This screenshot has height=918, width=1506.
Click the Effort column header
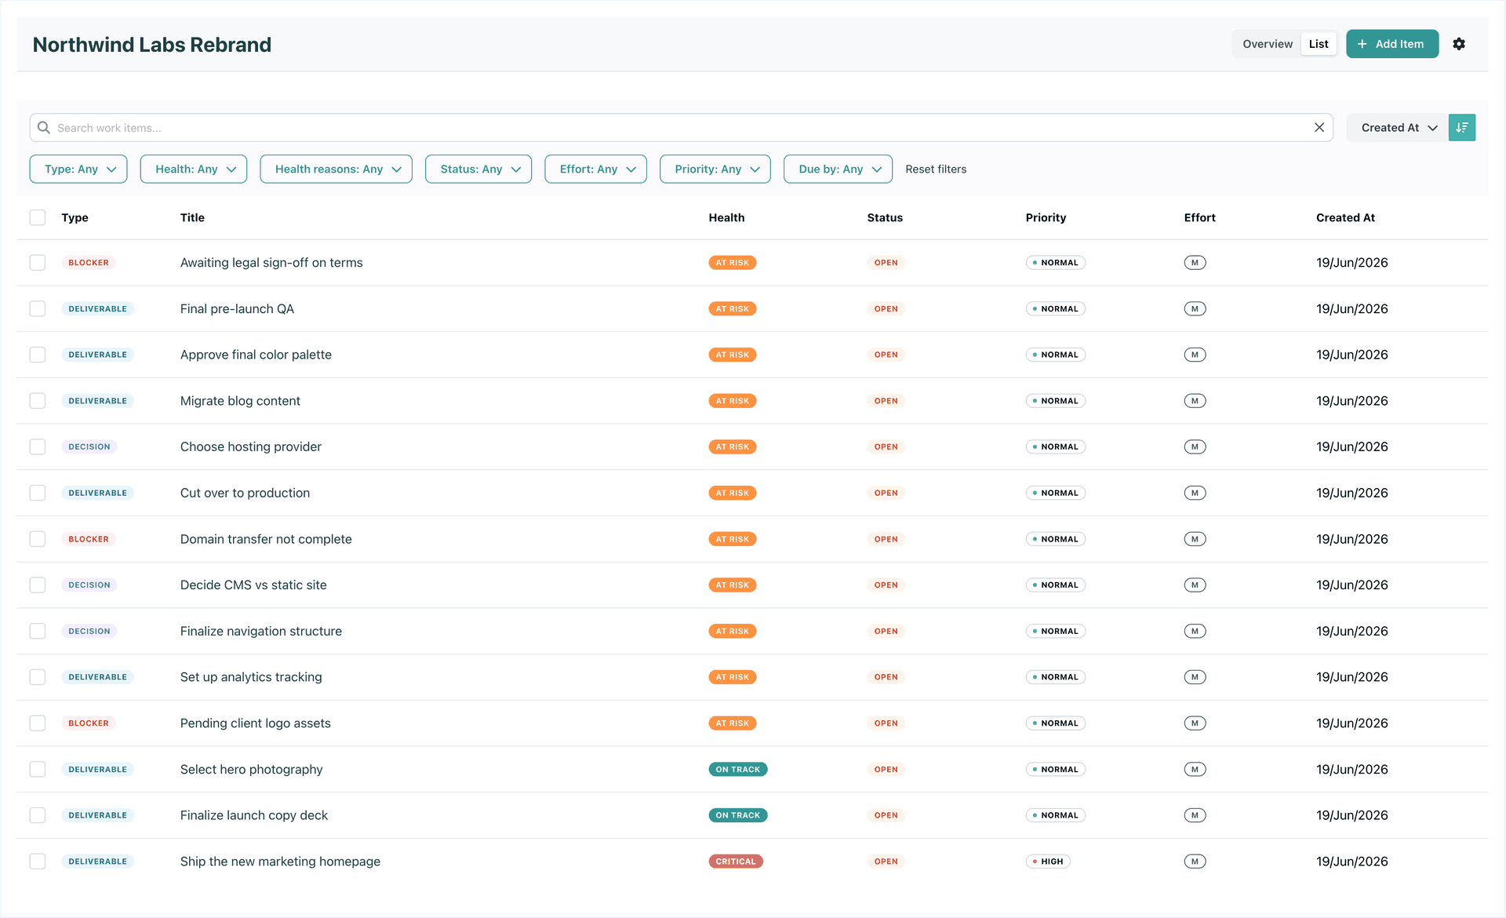1199,217
